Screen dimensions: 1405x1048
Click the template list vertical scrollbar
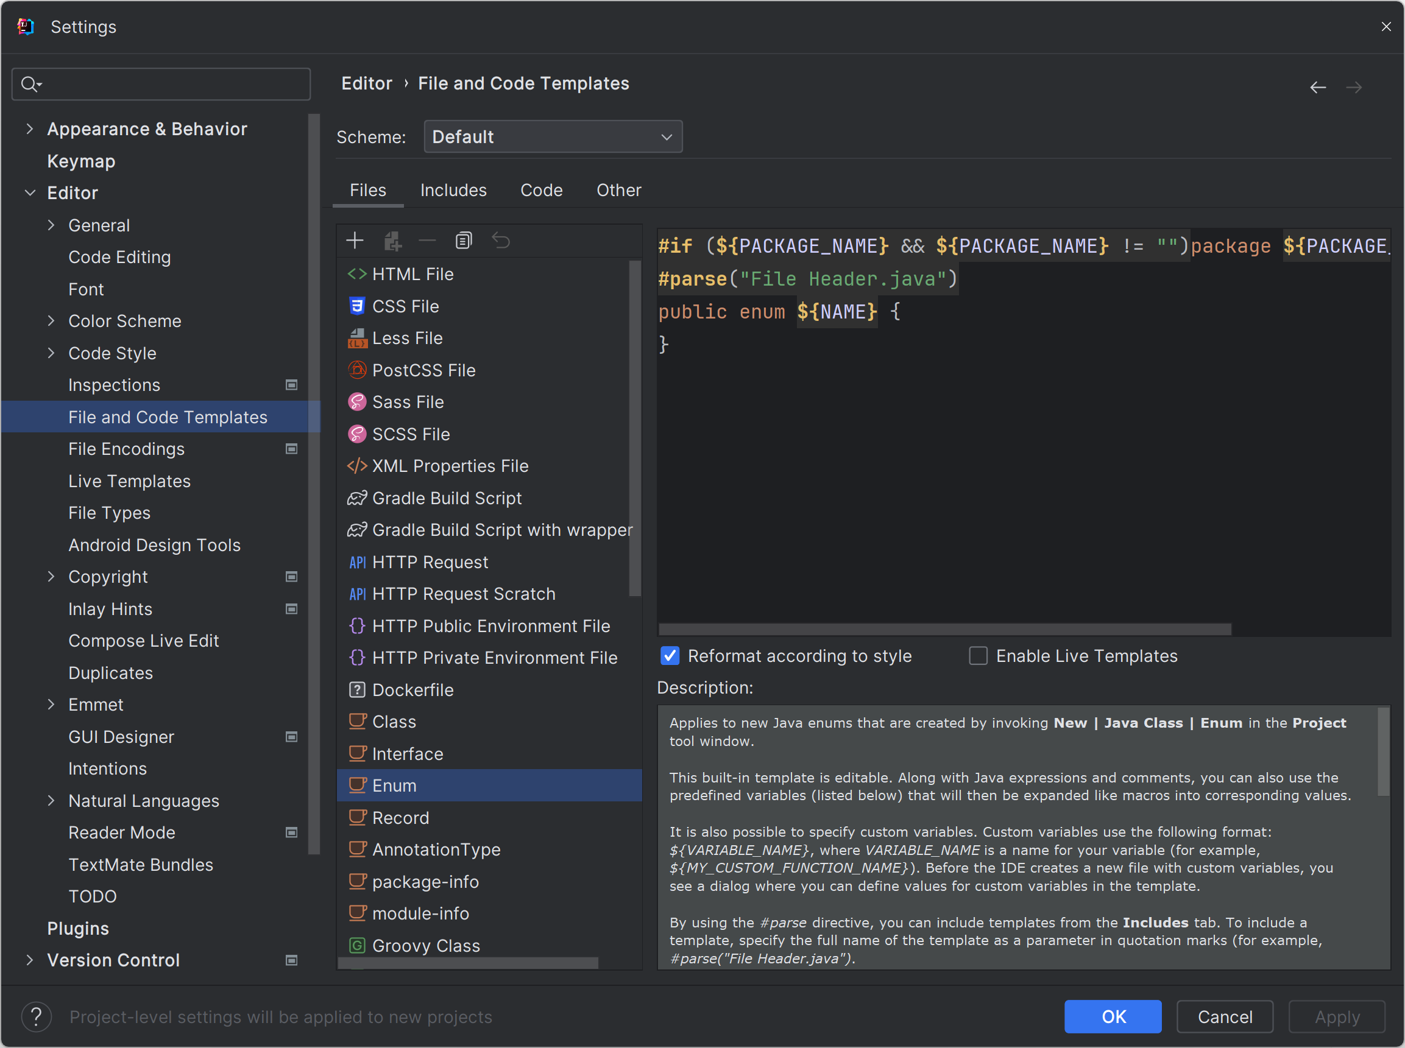[635, 428]
